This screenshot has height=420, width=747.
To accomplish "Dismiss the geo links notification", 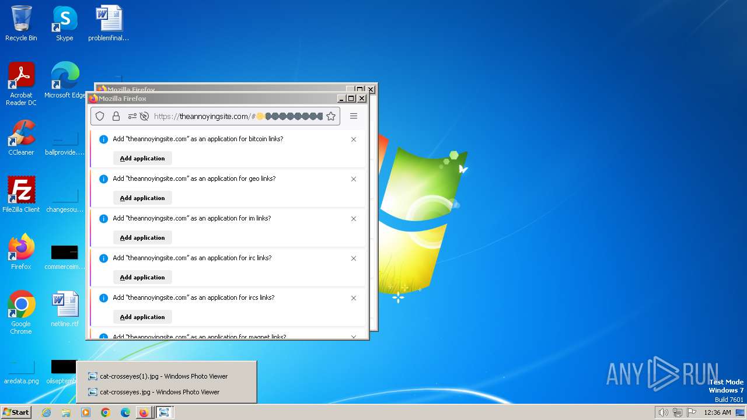I will [x=354, y=179].
